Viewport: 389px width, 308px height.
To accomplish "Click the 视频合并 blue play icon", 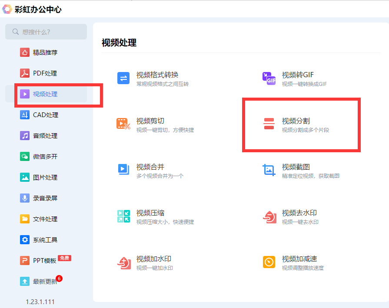I will coord(123,169).
